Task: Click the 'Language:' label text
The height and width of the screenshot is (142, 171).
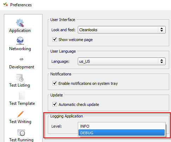Action: click(61, 61)
